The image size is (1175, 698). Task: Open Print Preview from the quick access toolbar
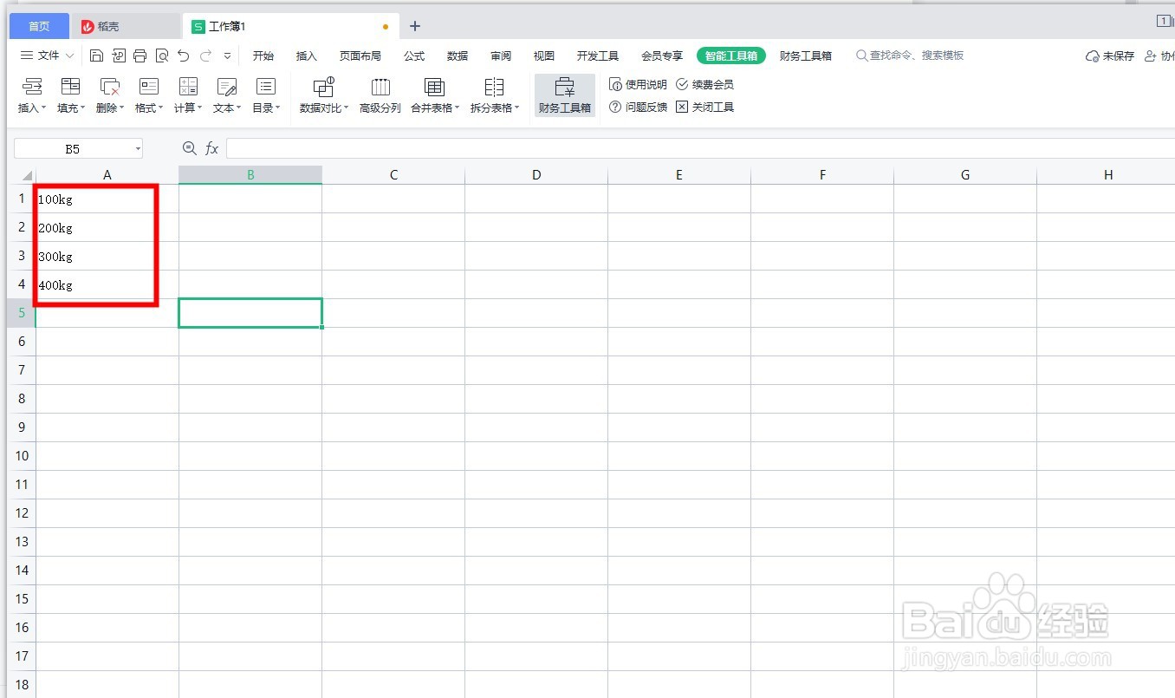(x=161, y=55)
